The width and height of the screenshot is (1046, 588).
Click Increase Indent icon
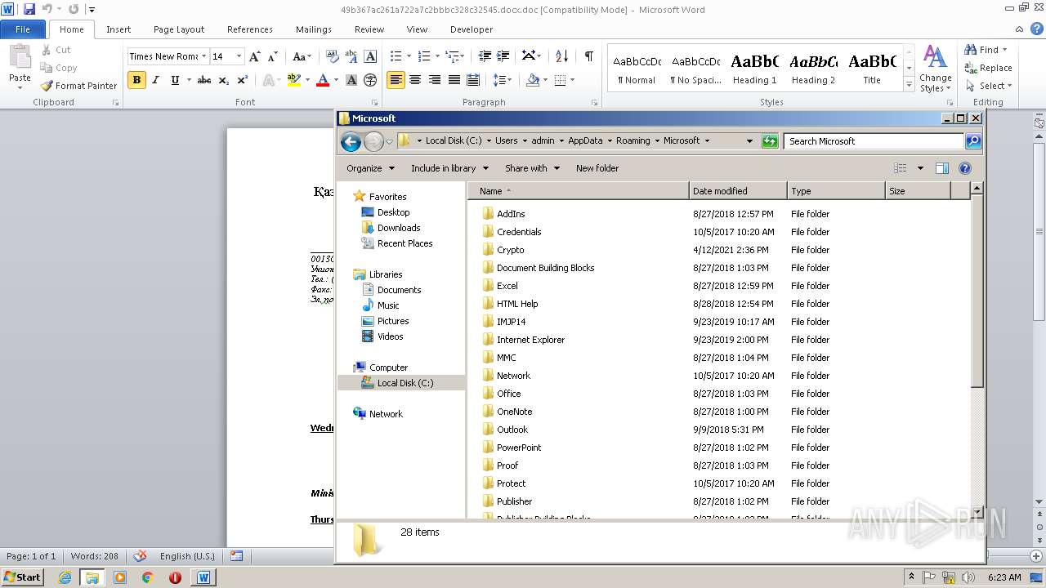pos(504,56)
